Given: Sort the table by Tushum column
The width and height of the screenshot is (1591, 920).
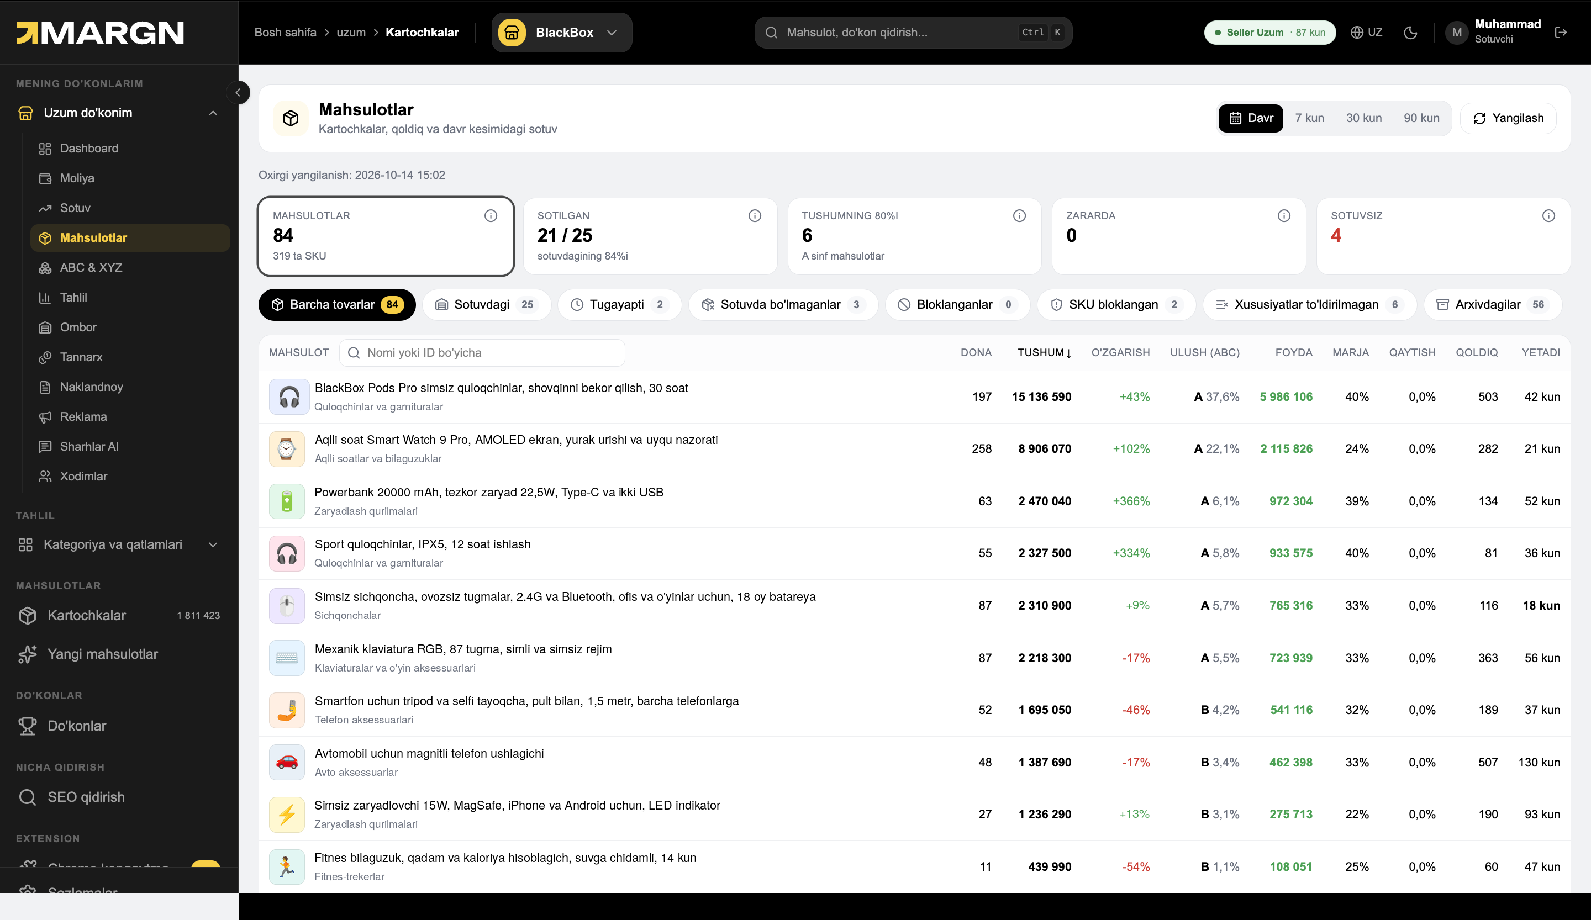Looking at the screenshot, I should point(1044,353).
